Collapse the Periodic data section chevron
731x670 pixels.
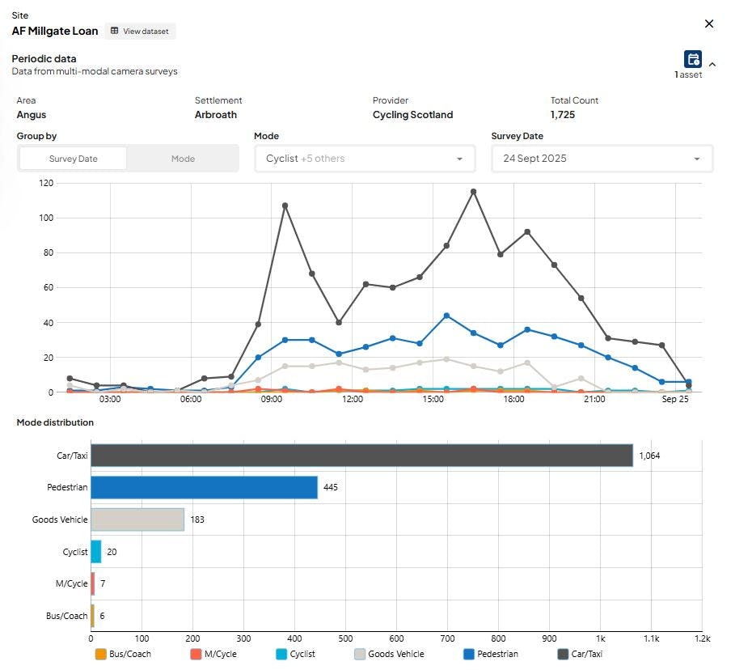tap(712, 65)
